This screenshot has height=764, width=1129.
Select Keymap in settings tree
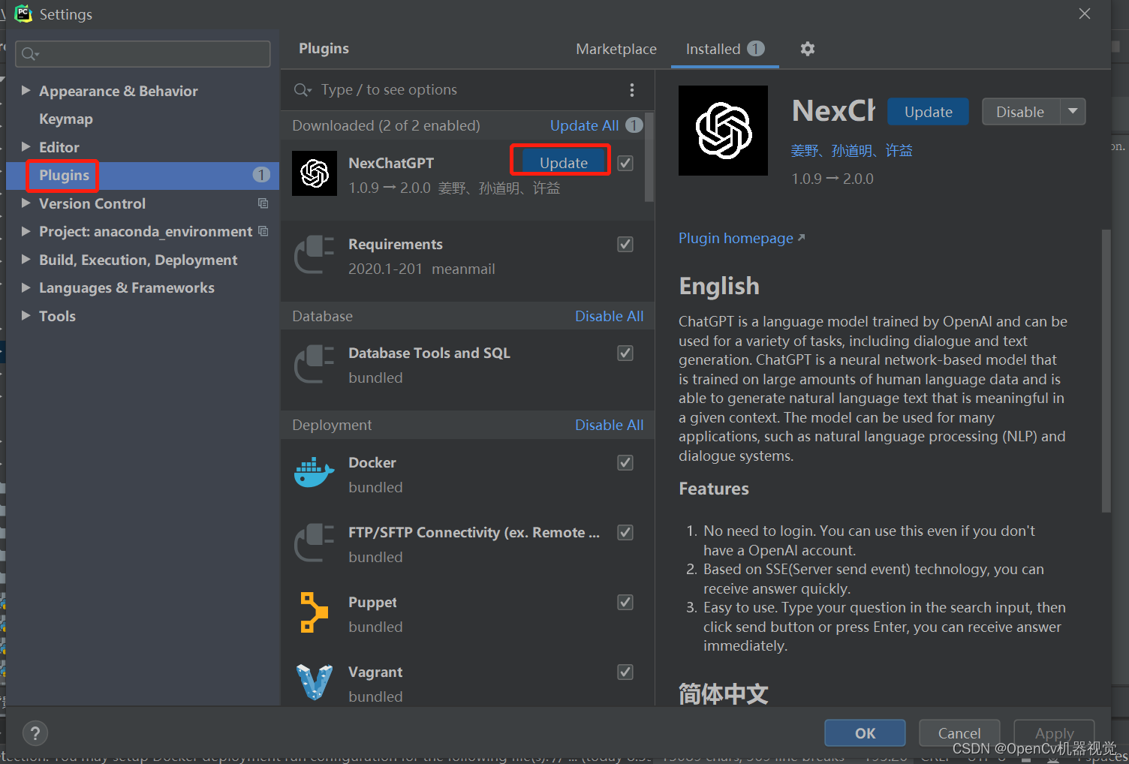click(x=66, y=119)
